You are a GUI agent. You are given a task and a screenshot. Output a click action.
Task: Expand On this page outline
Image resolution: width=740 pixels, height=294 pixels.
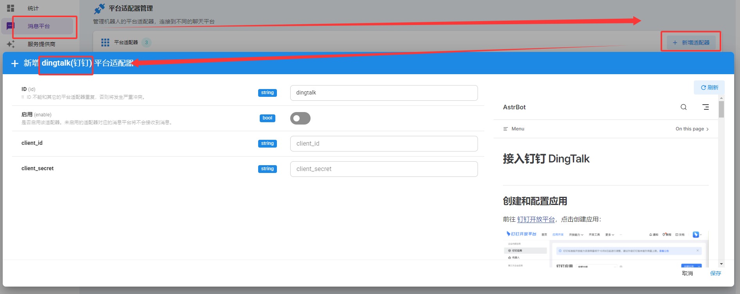[x=692, y=129]
